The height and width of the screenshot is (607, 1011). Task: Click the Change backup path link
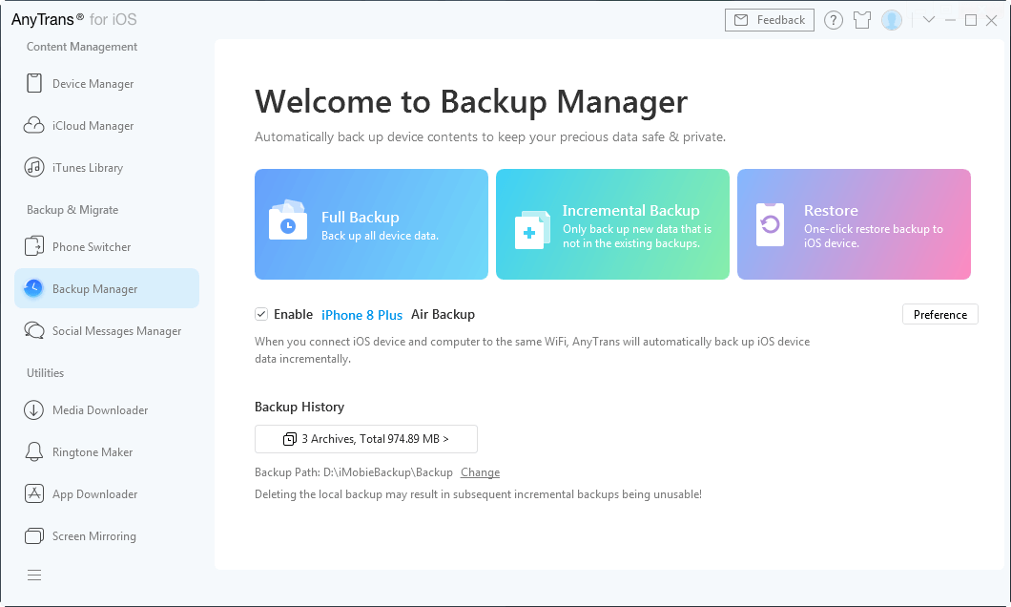tap(480, 472)
